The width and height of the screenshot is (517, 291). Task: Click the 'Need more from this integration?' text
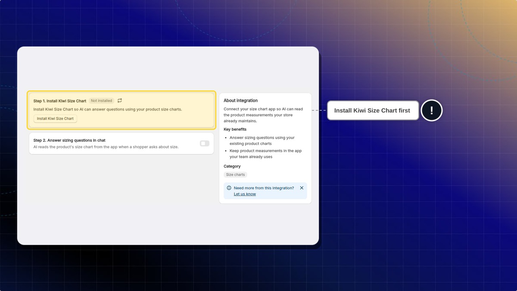tap(264, 188)
